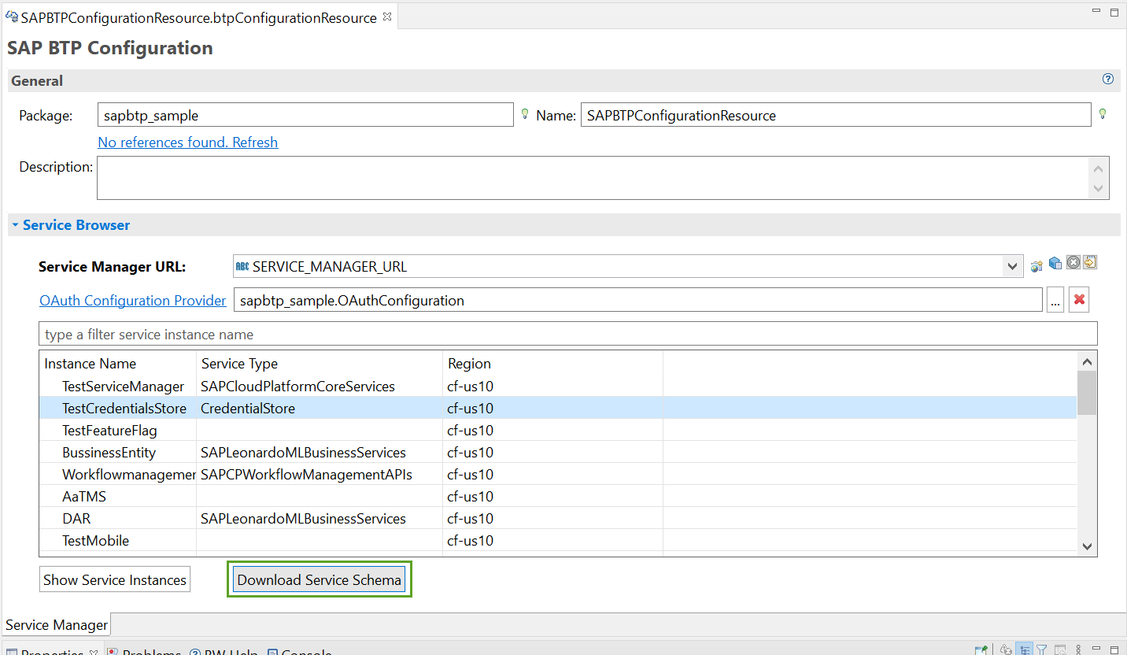Click the gray circle X clear icon

click(x=1073, y=263)
